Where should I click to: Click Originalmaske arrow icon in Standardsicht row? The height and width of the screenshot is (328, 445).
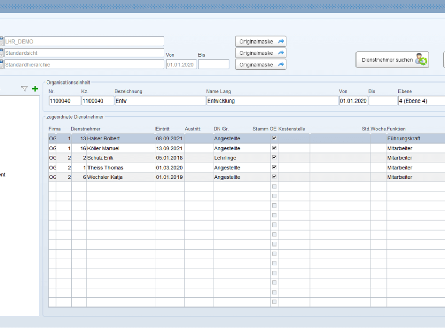[281, 53]
